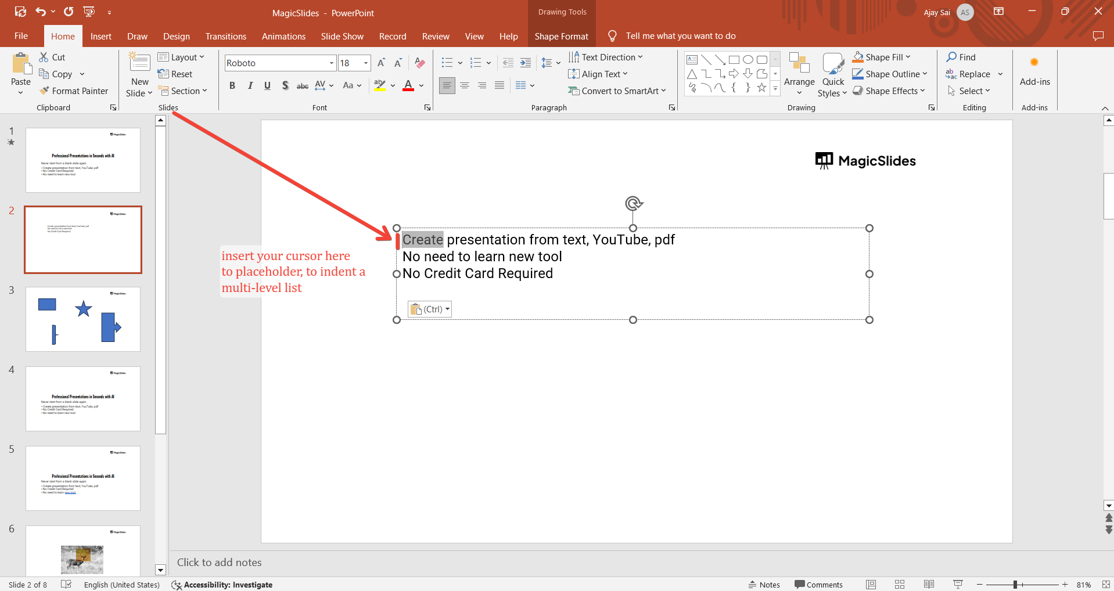Screen dimensions: 1114x591
Task: Click the Increase List Level indent icon
Action: [525, 63]
